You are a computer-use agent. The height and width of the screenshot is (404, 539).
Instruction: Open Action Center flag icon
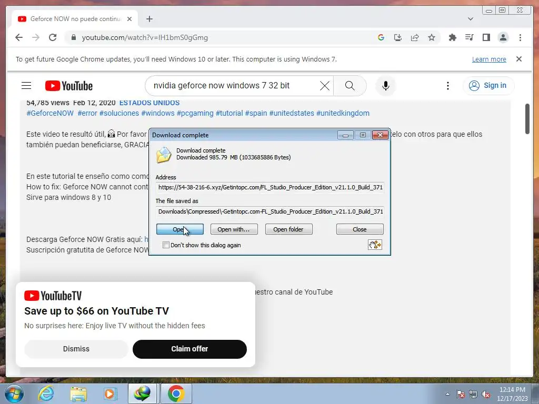(x=461, y=394)
